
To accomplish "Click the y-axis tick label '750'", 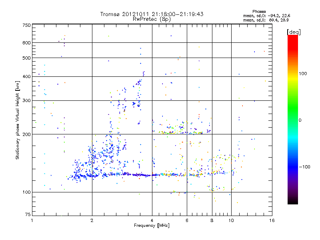I will point(26,25).
